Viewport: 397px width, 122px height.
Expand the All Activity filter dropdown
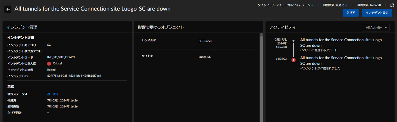click(376, 28)
